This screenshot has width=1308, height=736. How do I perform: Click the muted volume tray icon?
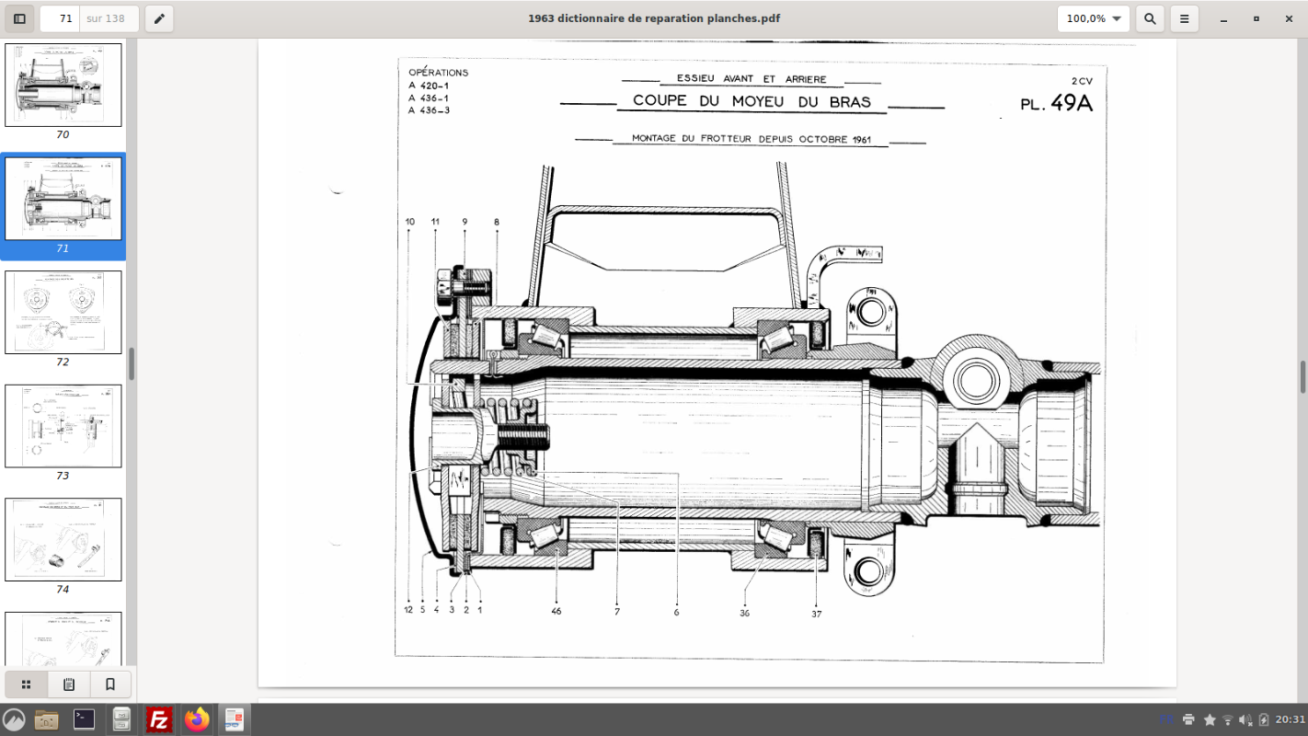point(1245,719)
